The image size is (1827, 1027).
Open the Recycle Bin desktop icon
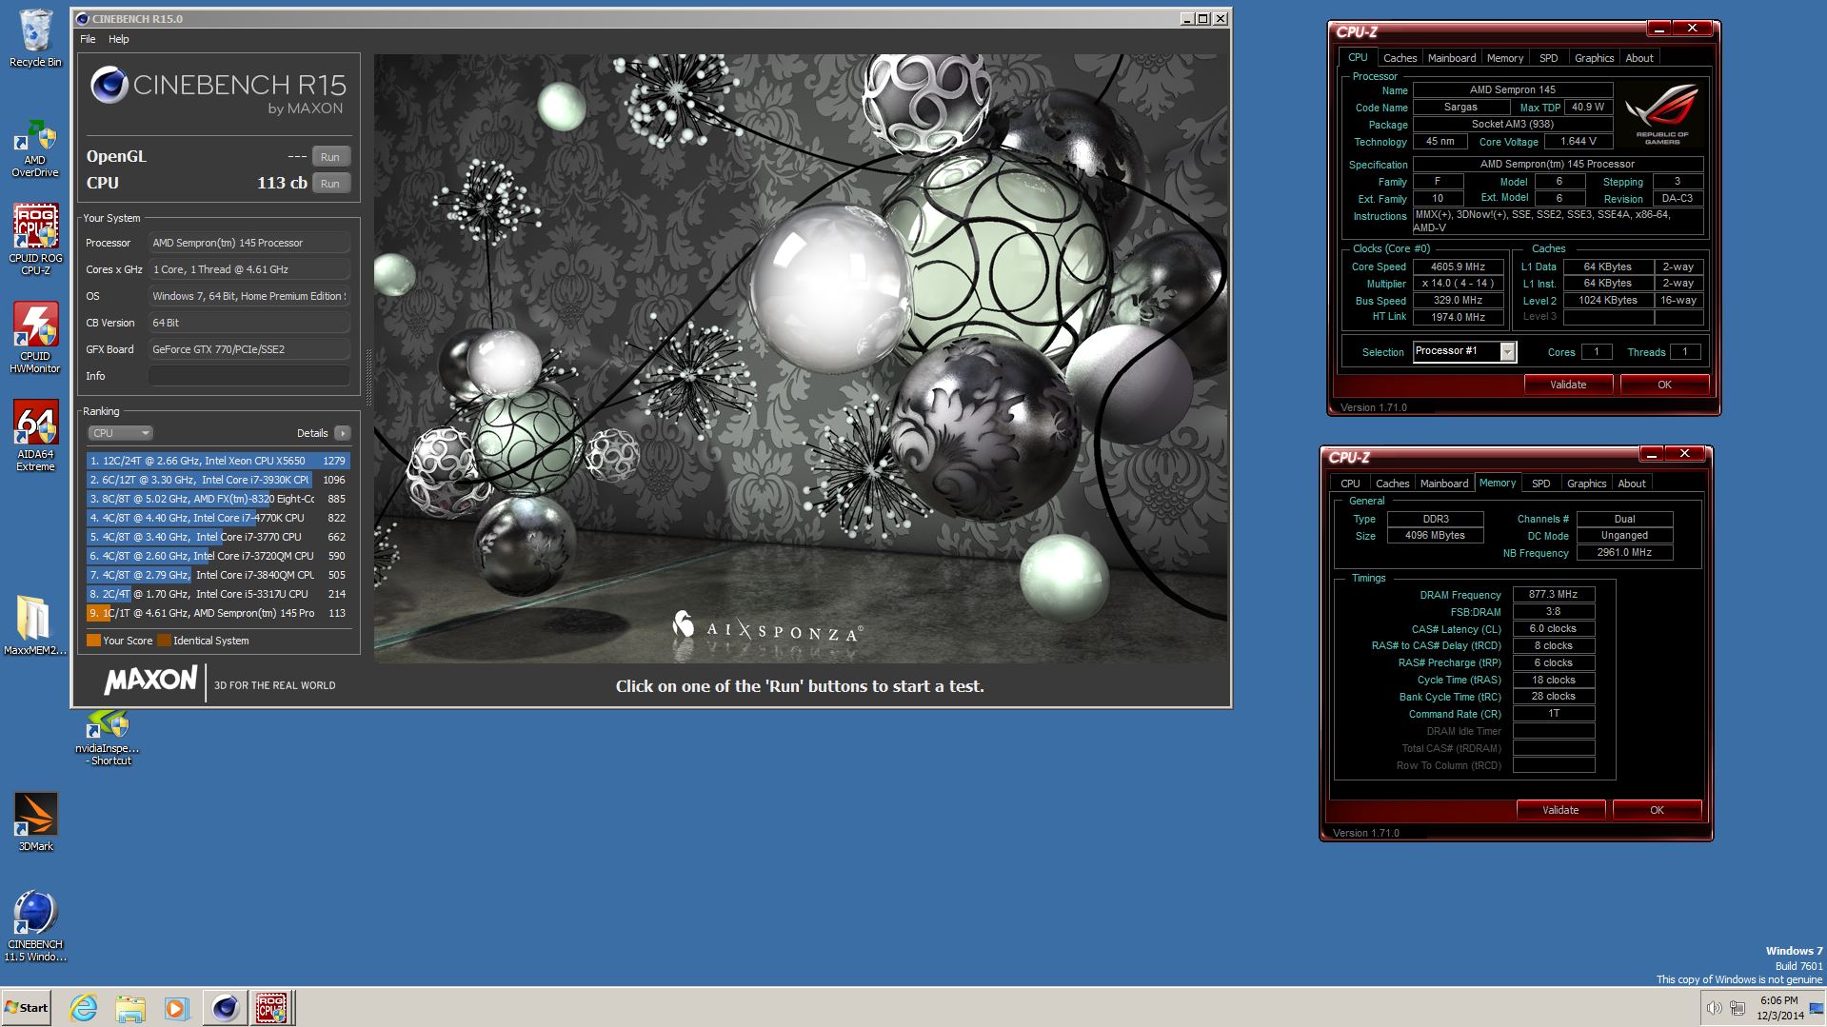pyautogui.click(x=35, y=38)
